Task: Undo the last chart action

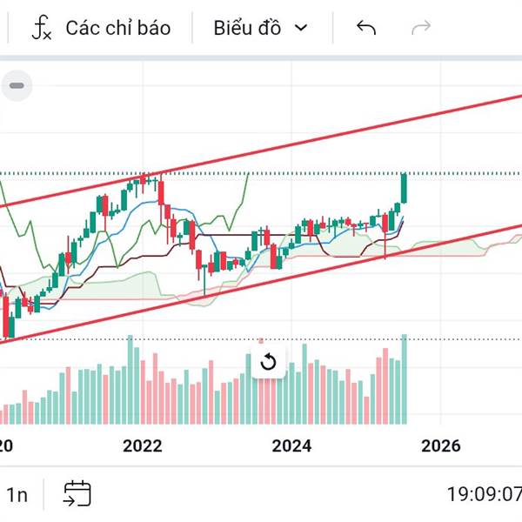Action: point(366,28)
